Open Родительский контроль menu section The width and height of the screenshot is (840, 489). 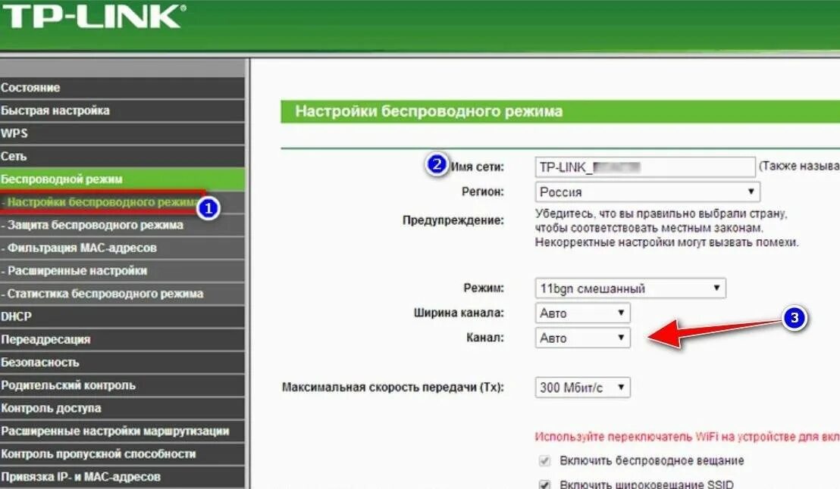tap(122, 385)
